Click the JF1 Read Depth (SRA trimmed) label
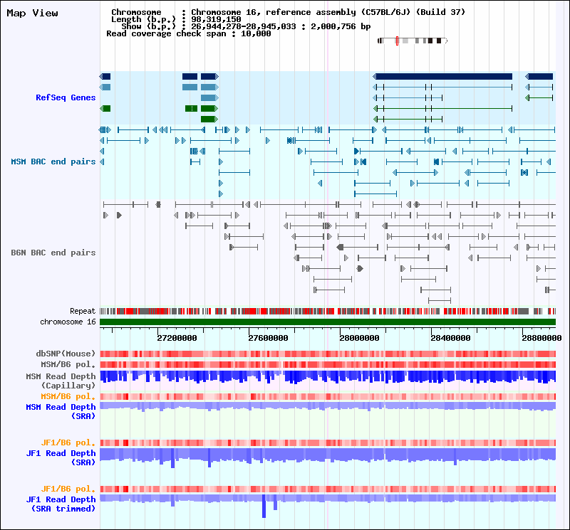 [61, 504]
